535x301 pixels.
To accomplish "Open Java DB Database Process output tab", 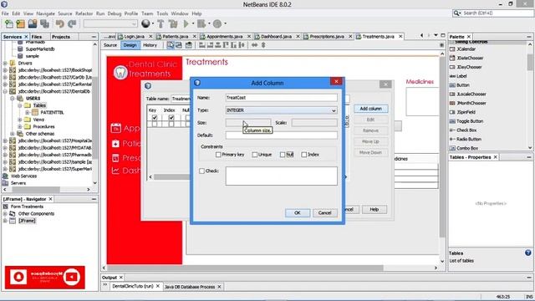I will click(x=190, y=287).
